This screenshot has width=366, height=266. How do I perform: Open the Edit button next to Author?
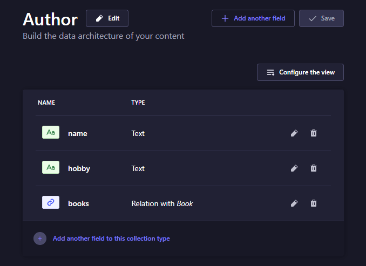click(x=107, y=18)
